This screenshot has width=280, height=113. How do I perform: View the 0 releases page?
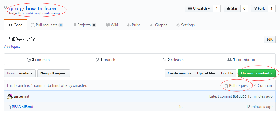click(x=173, y=60)
